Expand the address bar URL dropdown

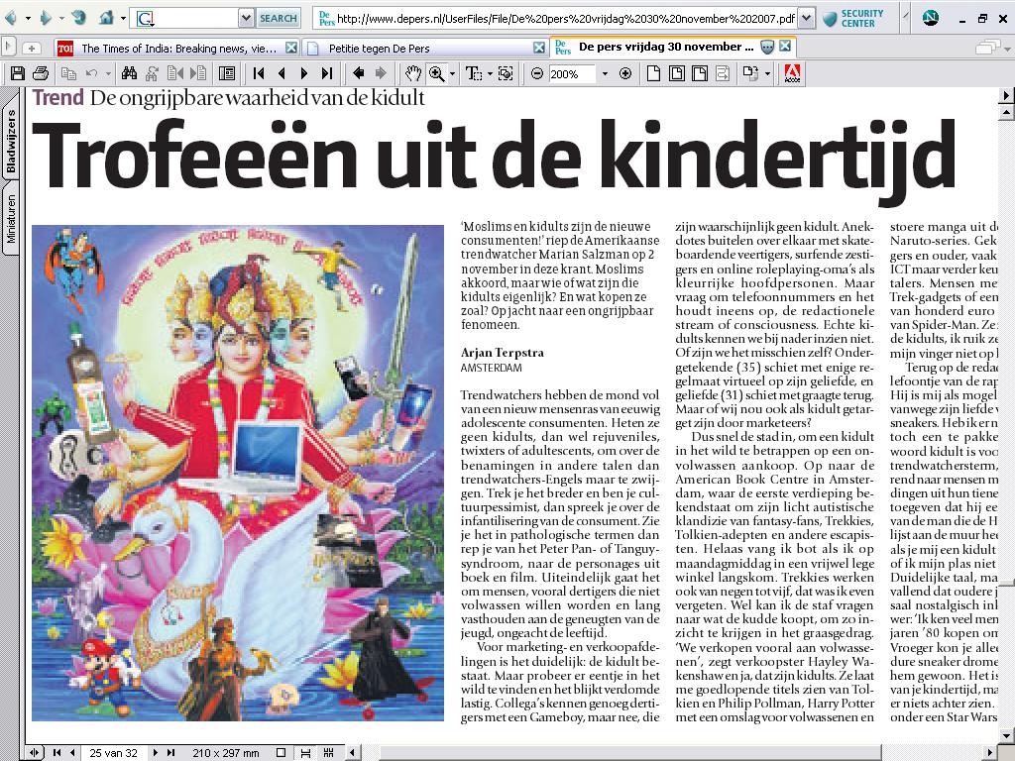pos(806,18)
